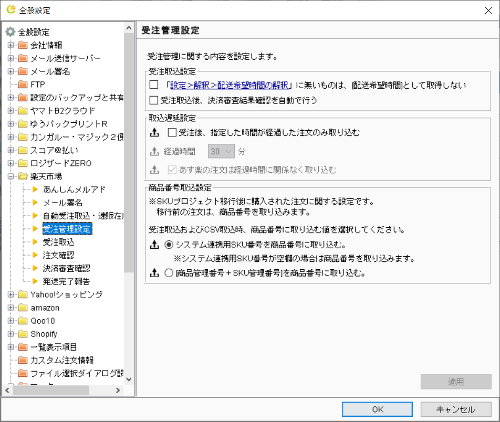Click the スコア@払い folder icon
This screenshot has height=422, width=500.
tap(23, 150)
